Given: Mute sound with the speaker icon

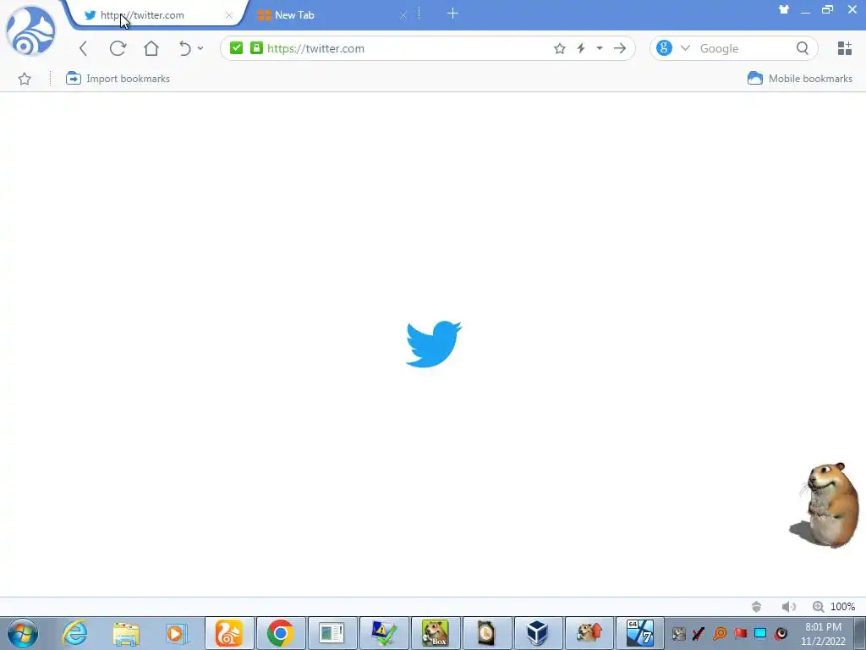Looking at the screenshot, I should pyautogui.click(x=789, y=607).
